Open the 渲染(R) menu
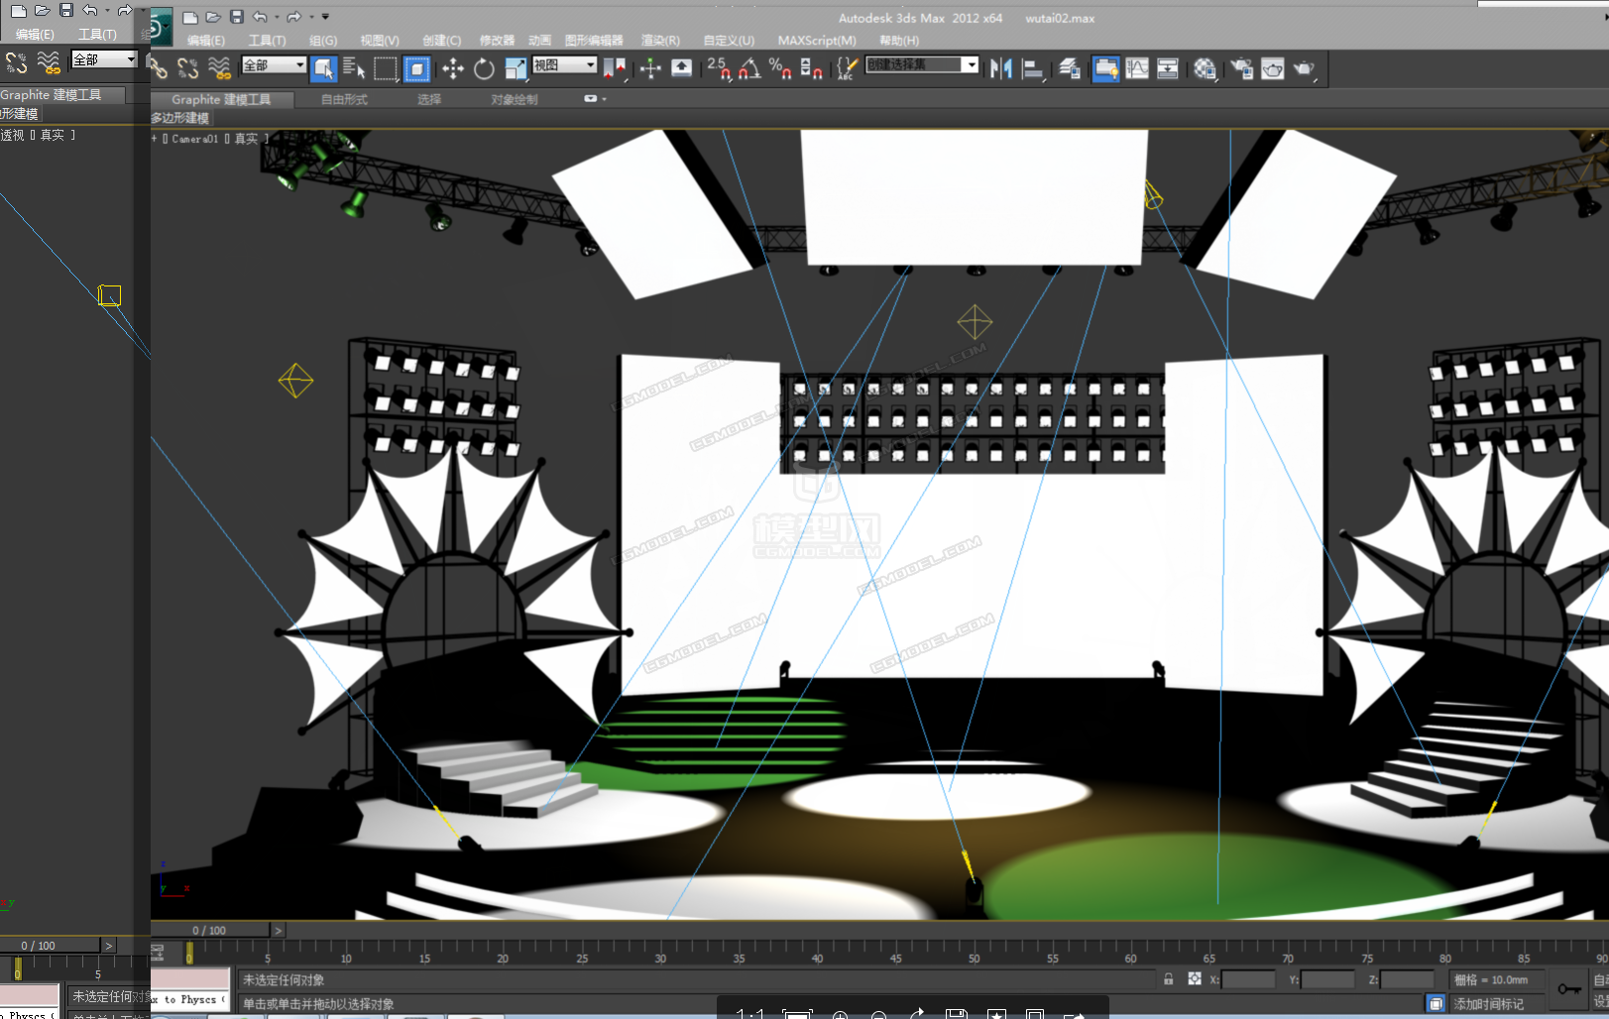This screenshot has height=1019, width=1609. [660, 41]
